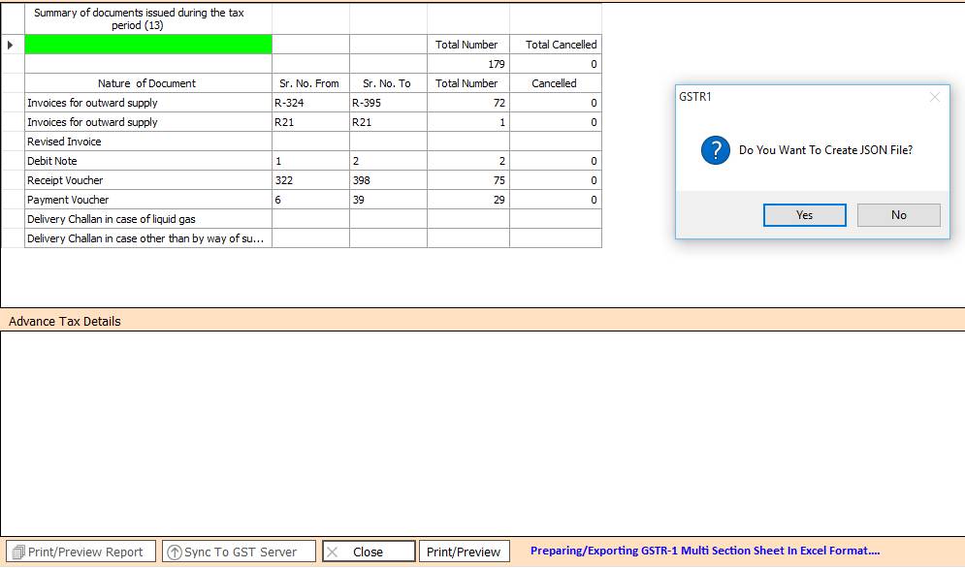Click Sync To GST Server button
Image resolution: width=965 pixels, height=568 pixels.
[x=239, y=552]
